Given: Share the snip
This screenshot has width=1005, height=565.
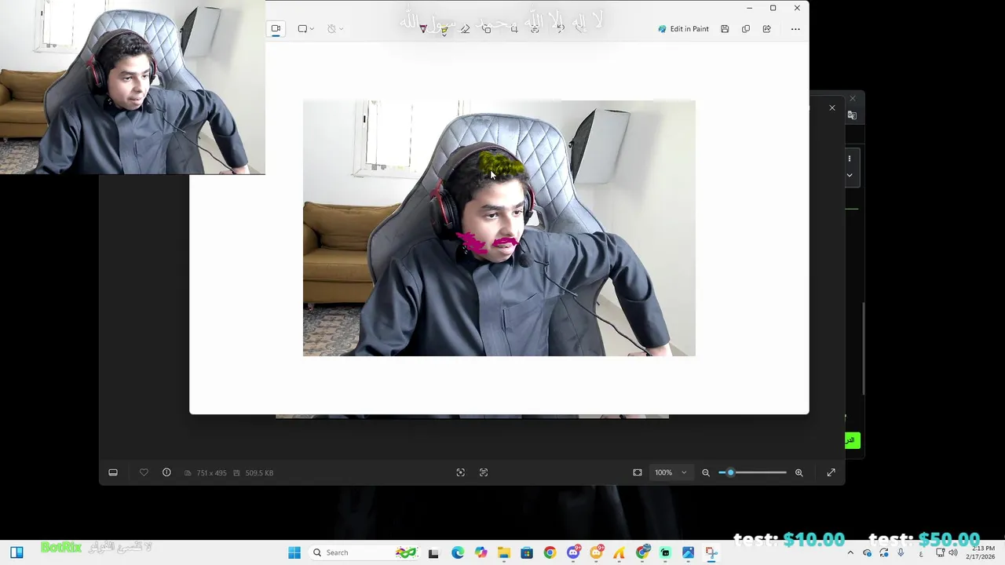Looking at the screenshot, I should tap(766, 29).
